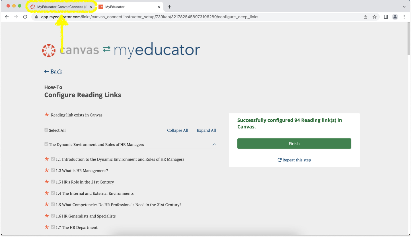Click the page vertical scrollbar

[409, 38]
